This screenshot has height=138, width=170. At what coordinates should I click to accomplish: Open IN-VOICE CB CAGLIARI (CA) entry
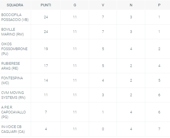(13, 129)
